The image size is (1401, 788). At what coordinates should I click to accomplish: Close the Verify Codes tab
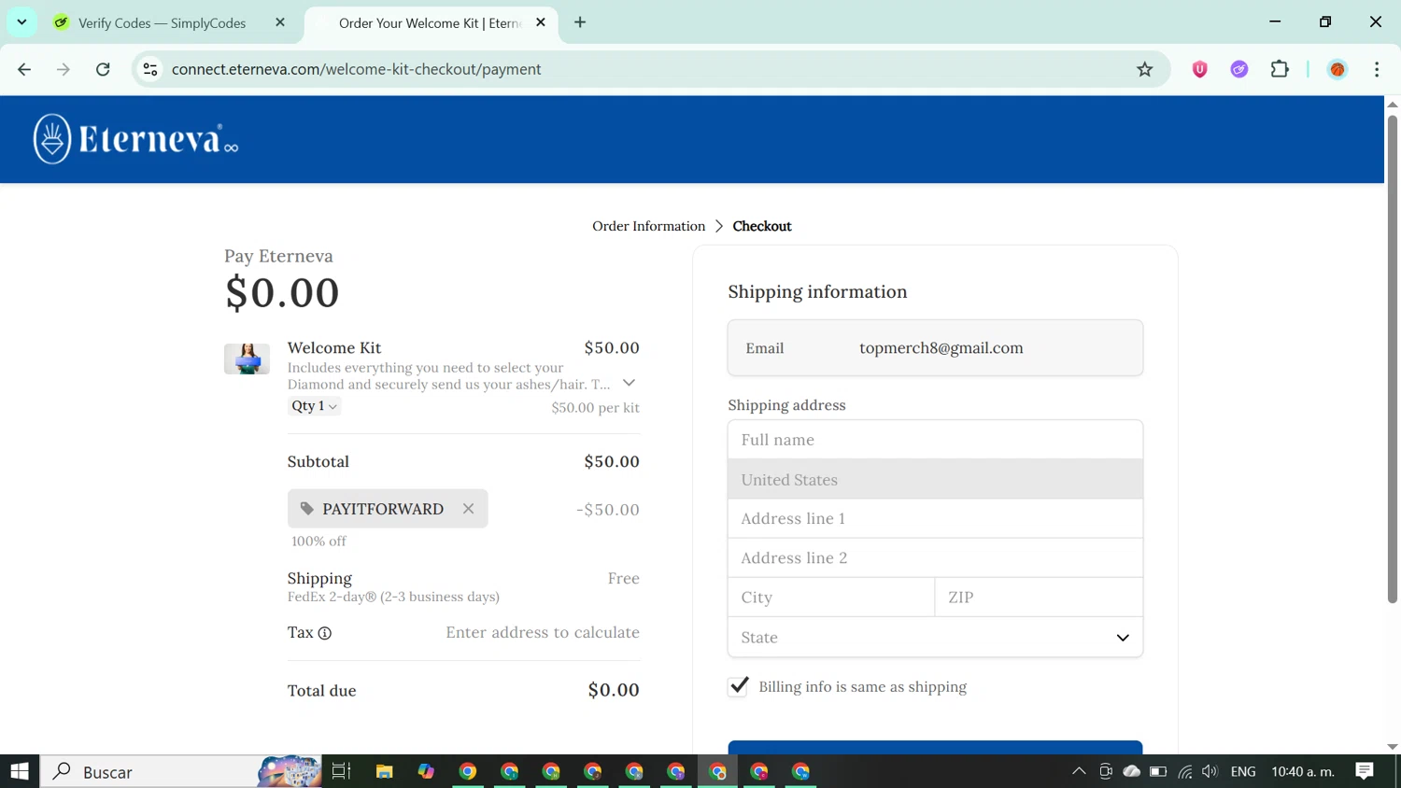pos(280,22)
